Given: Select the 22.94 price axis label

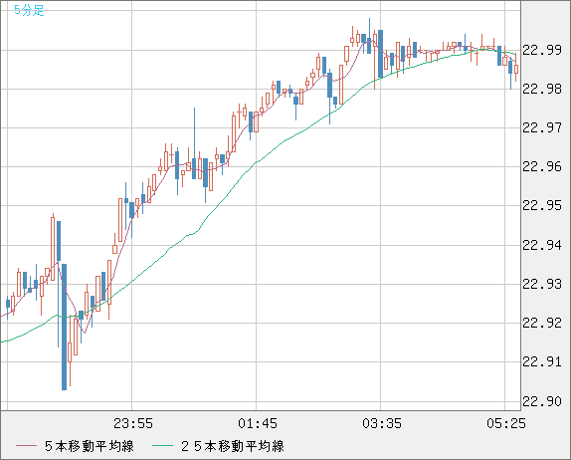Looking at the screenshot, I should [x=542, y=245].
